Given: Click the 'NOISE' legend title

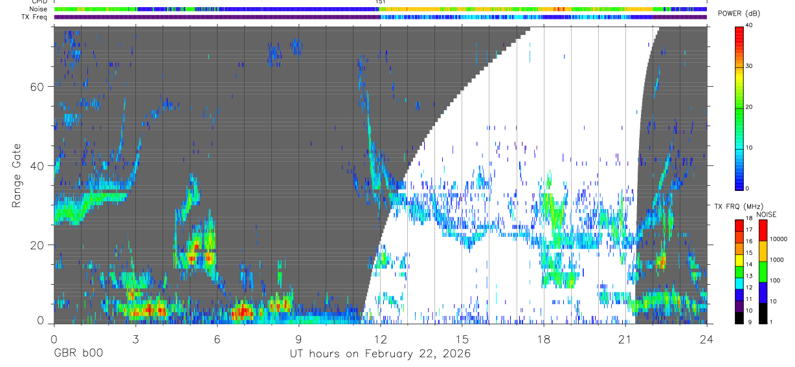Looking at the screenshot, I should tap(766, 215).
